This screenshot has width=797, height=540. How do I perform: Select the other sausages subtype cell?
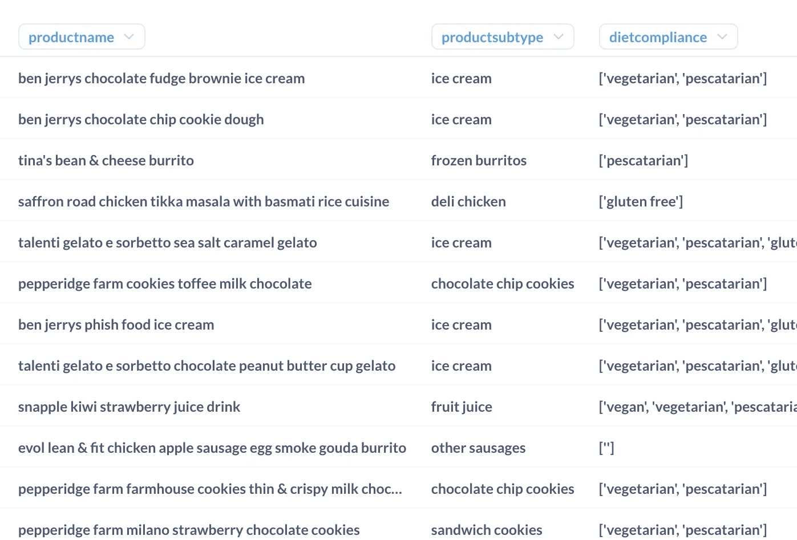click(478, 448)
